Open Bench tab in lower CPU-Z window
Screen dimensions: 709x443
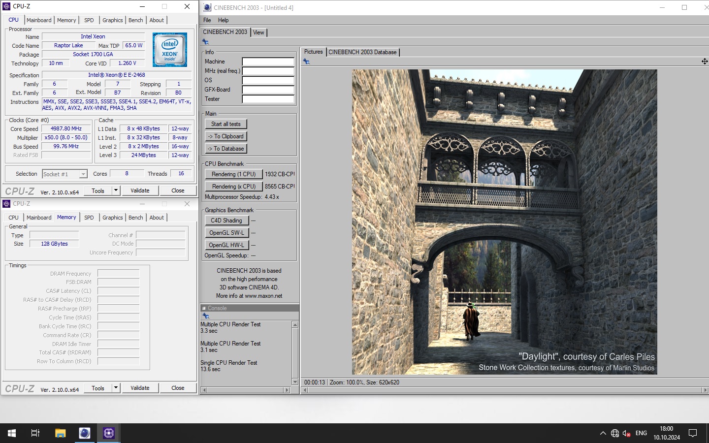coord(136,218)
